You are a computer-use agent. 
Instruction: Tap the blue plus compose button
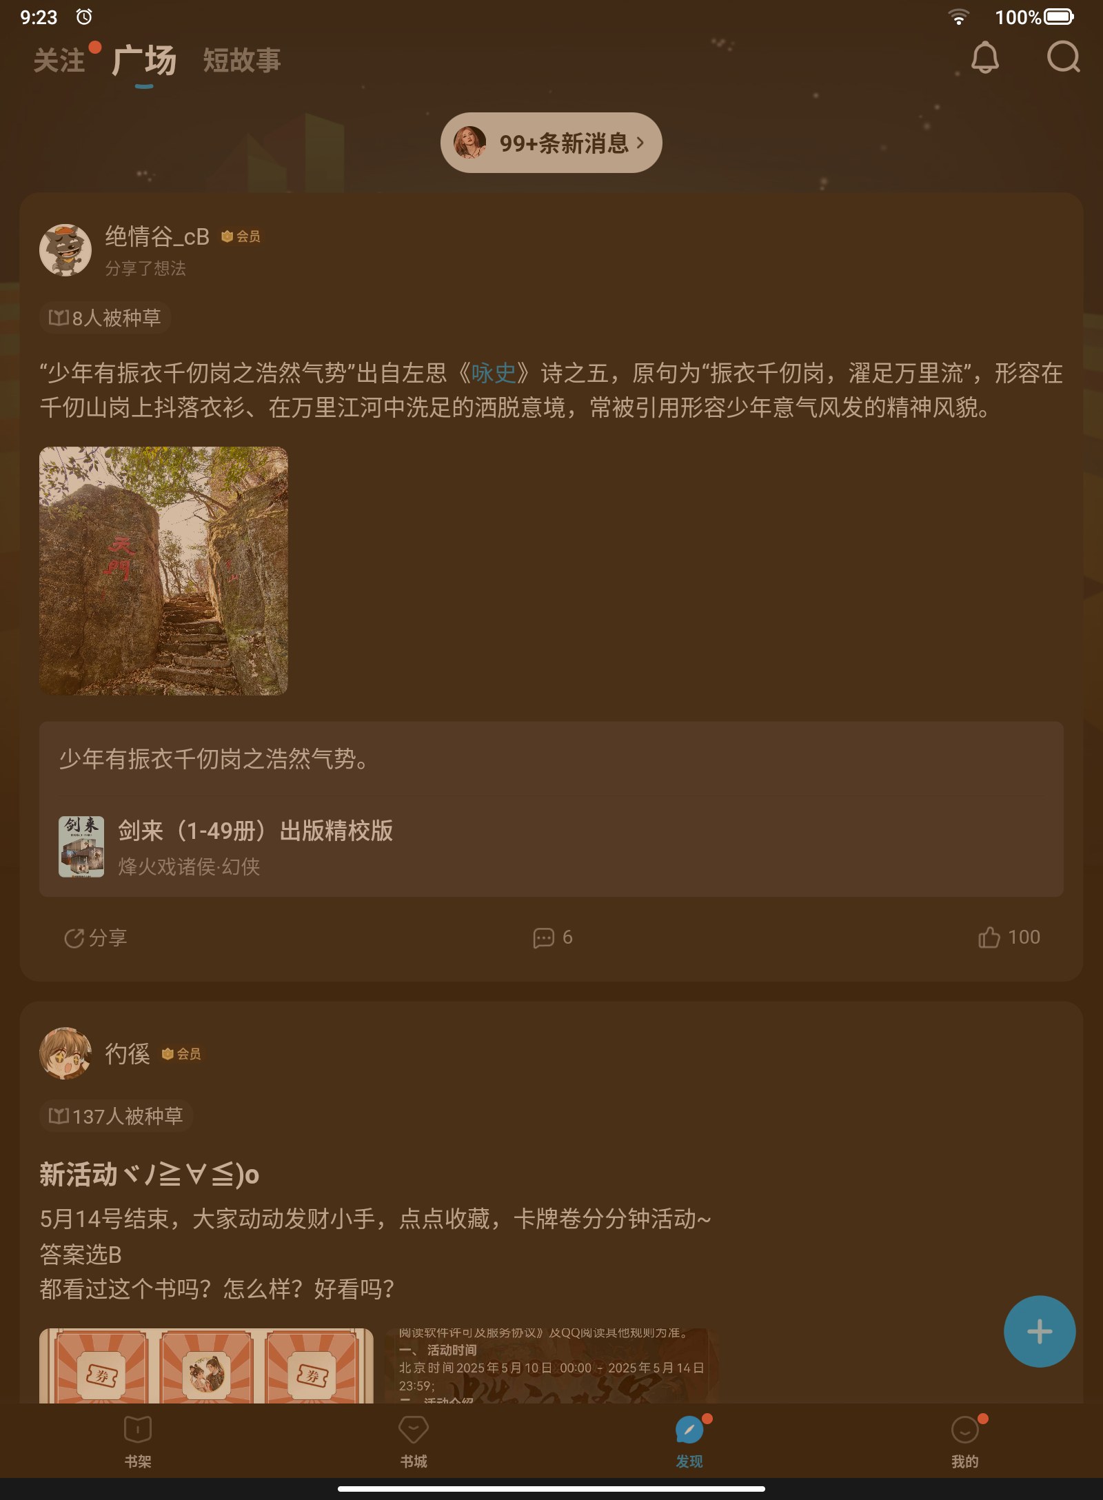click(x=1039, y=1331)
